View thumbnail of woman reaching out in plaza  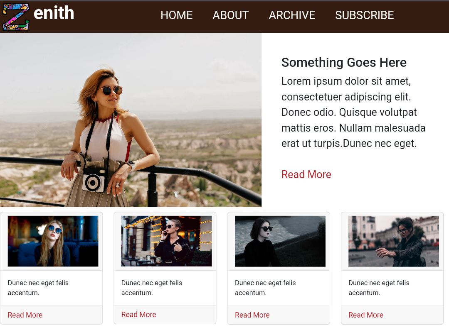[x=393, y=241]
